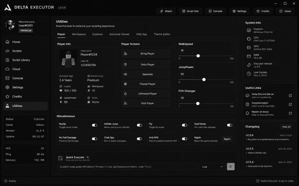Click the About info icon
This screenshot has width=299, height=186.
tap(281, 11)
